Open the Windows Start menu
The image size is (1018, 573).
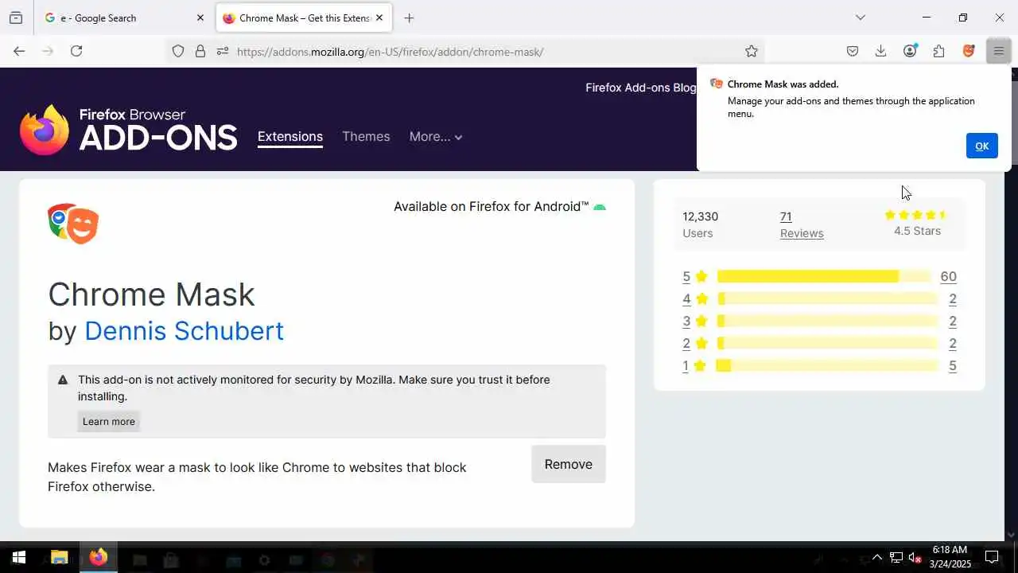point(19,558)
